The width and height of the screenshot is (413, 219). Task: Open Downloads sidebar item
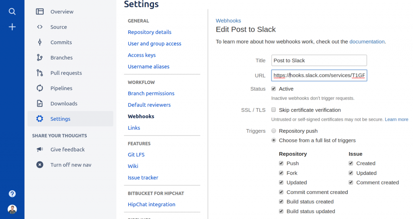pos(64,104)
